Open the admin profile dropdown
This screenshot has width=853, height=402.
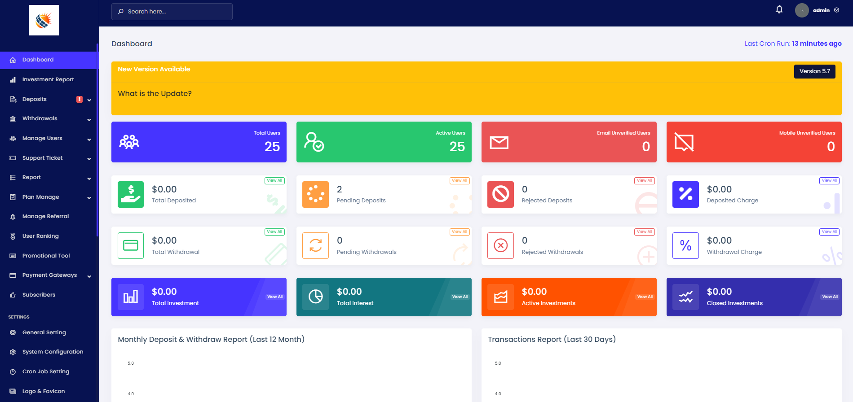click(818, 10)
